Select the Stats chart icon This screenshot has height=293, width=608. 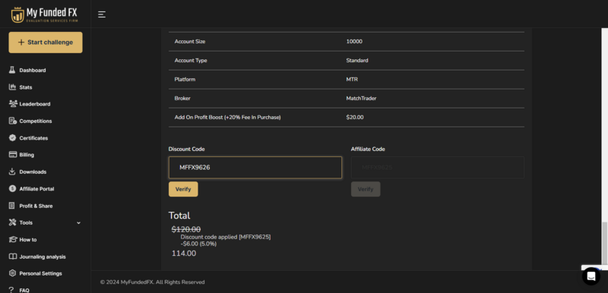pos(12,87)
